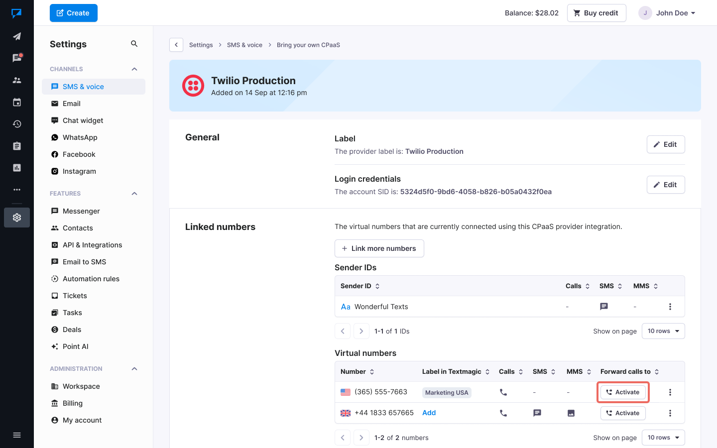Open Chats via the speech bubble icon

17,58
